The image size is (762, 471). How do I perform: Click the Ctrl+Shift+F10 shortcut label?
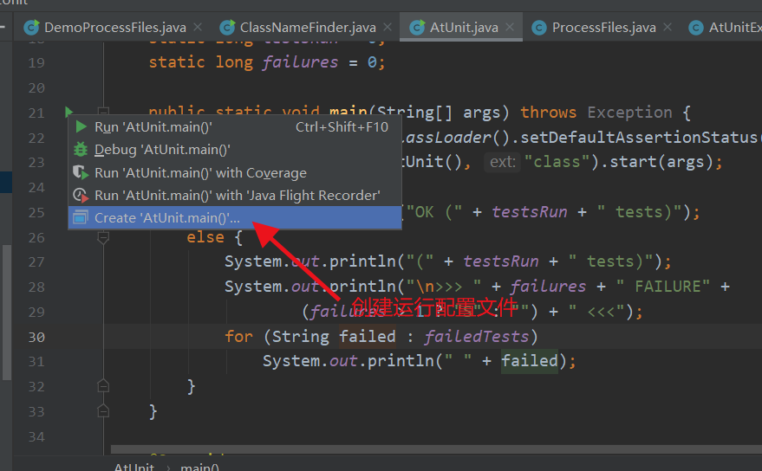point(342,126)
